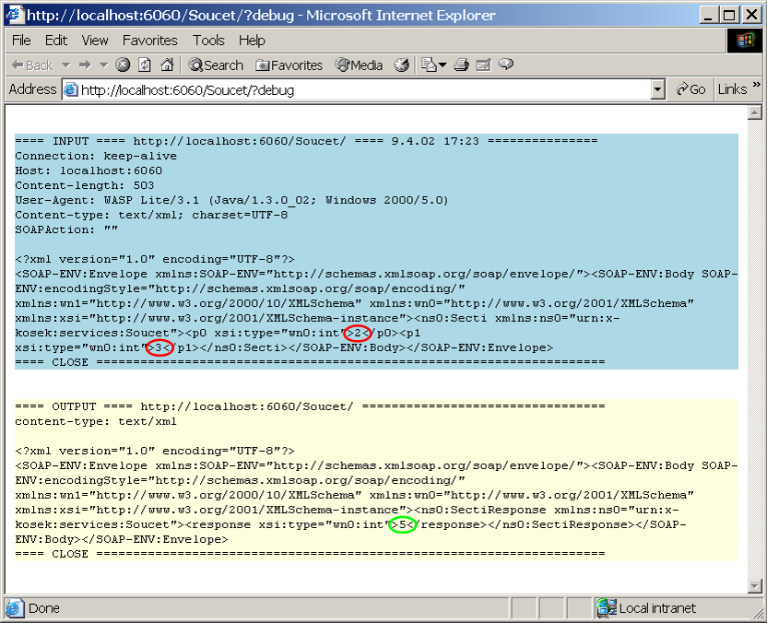Open the Edit menu
The height and width of the screenshot is (623, 767).
pyautogui.click(x=55, y=41)
